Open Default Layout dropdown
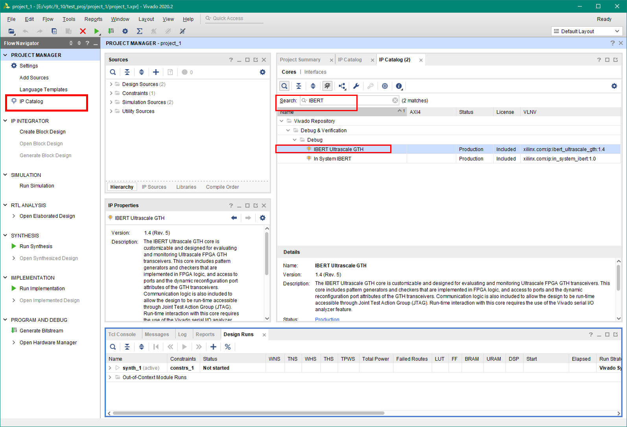The image size is (627, 427). coord(586,31)
